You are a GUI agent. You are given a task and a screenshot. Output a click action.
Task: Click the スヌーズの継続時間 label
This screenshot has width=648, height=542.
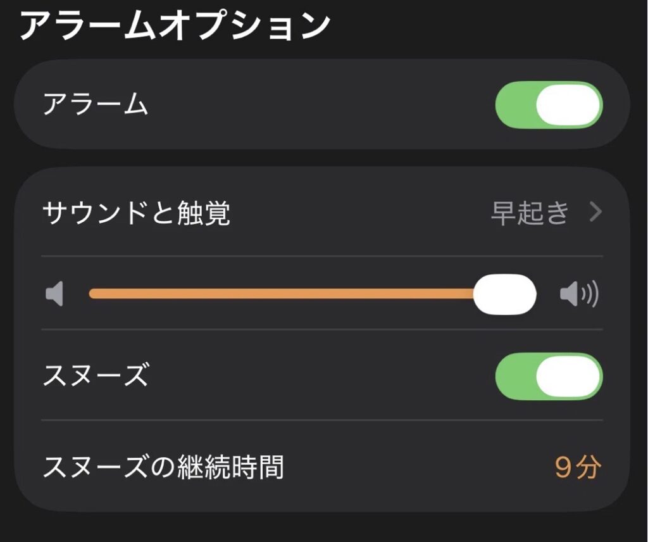tap(163, 468)
